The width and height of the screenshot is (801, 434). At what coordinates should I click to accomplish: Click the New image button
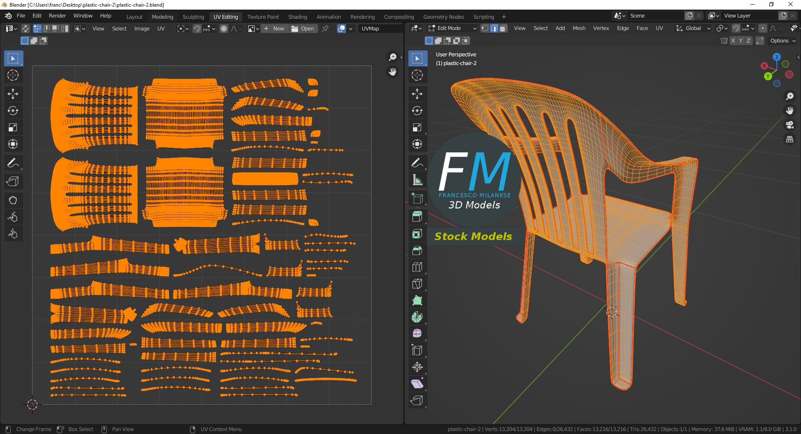(274, 28)
